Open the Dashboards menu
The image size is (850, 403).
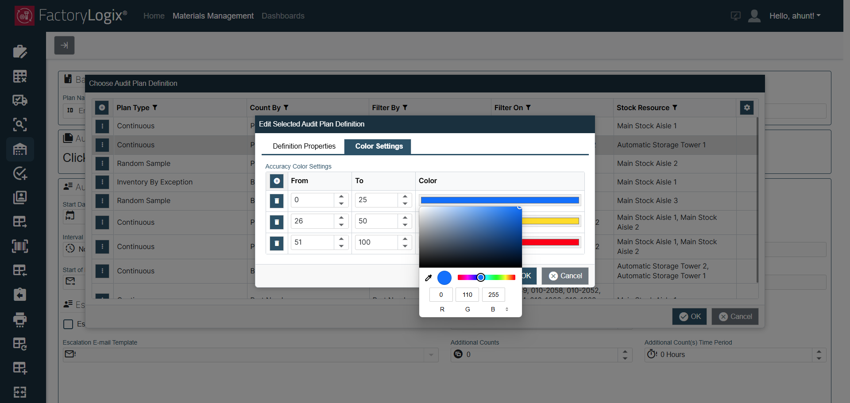click(283, 16)
